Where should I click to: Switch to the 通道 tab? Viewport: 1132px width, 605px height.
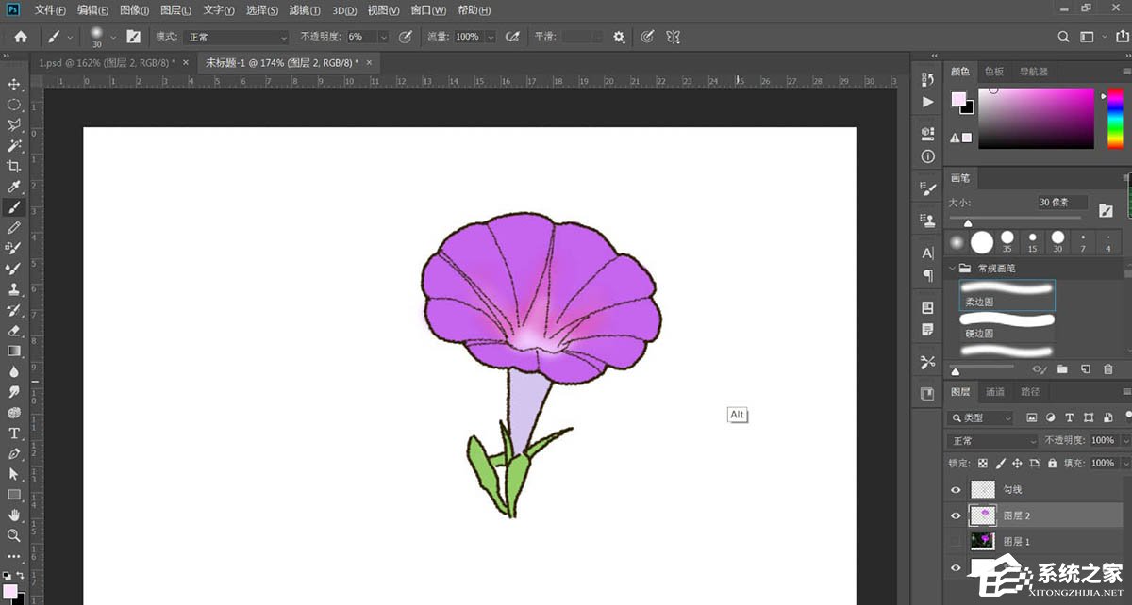pyautogui.click(x=996, y=391)
